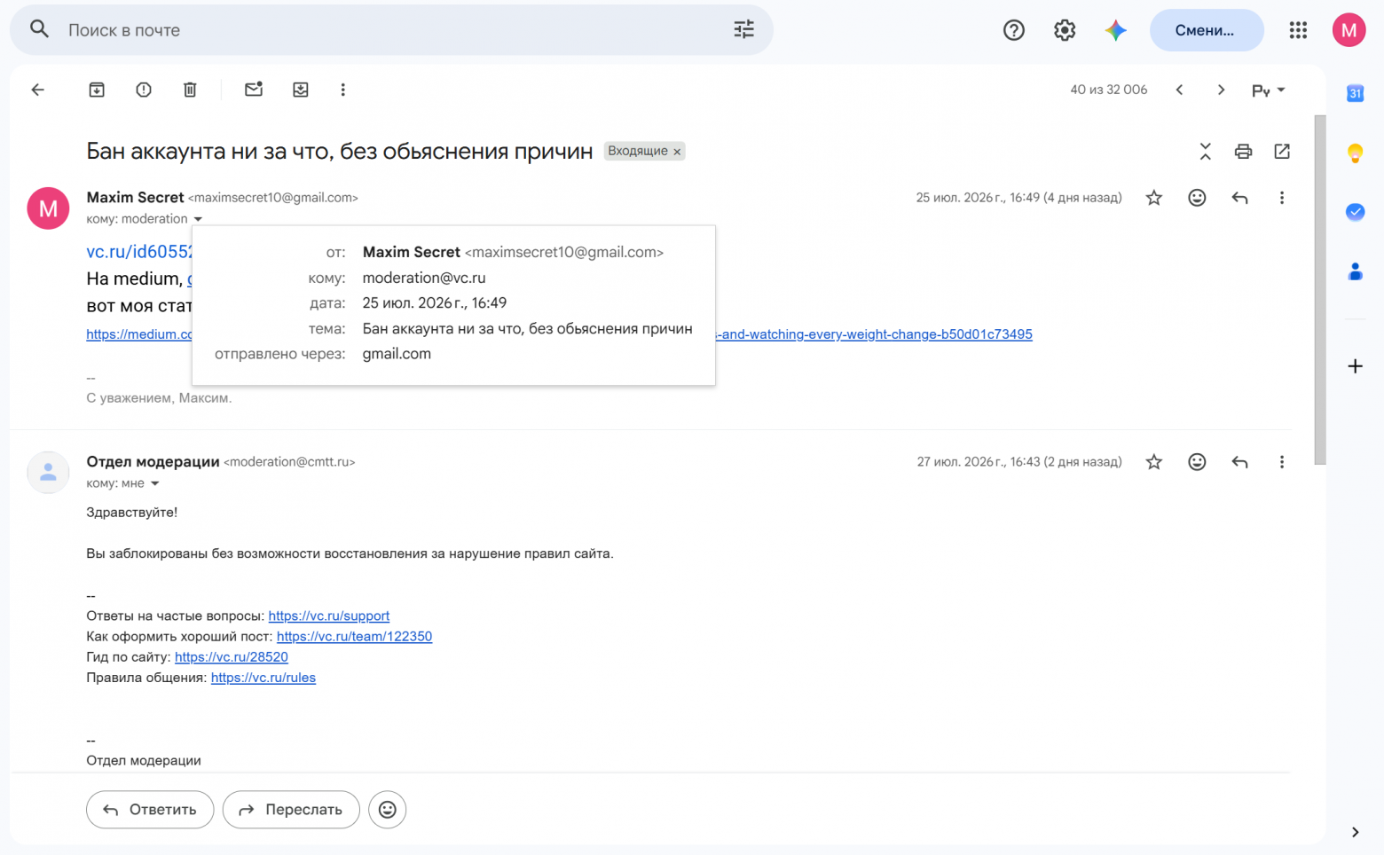Open the medium.com article link
This screenshot has height=855, width=1384.
(x=139, y=334)
